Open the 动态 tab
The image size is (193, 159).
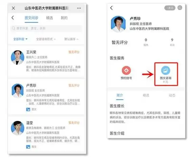tap(172, 95)
